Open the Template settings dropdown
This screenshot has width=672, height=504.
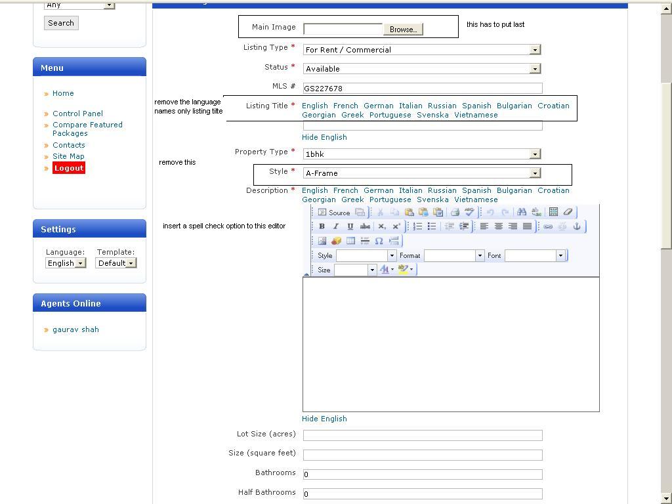tap(115, 263)
